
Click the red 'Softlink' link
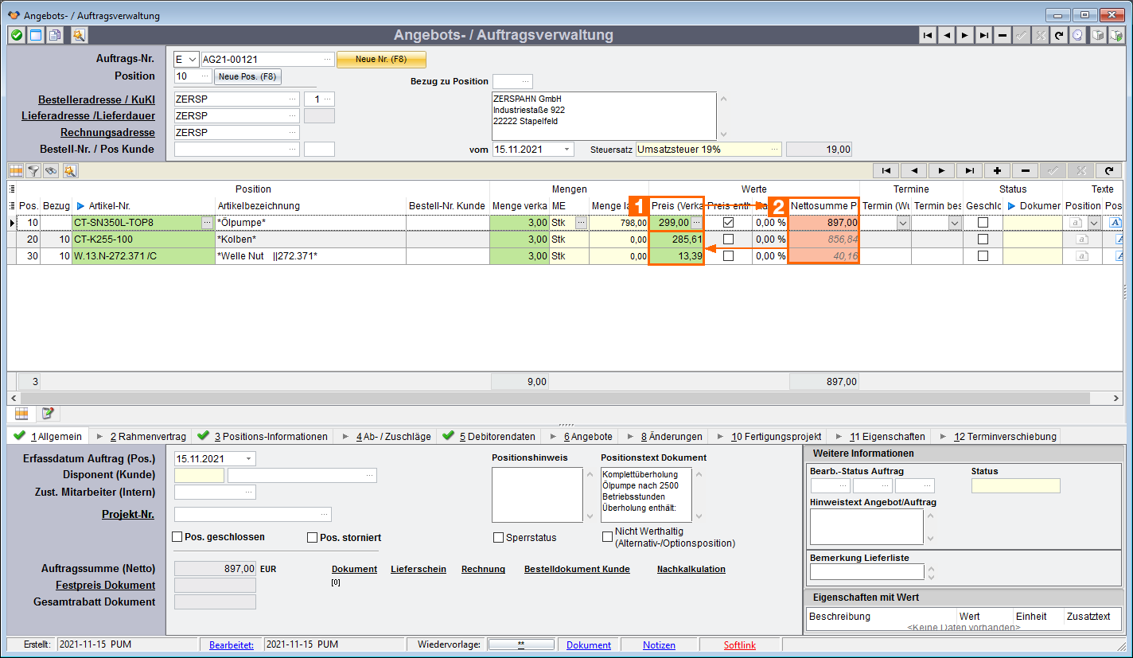pyautogui.click(x=740, y=645)
